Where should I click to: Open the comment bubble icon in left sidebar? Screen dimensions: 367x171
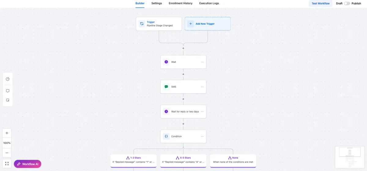click(8, 91)
